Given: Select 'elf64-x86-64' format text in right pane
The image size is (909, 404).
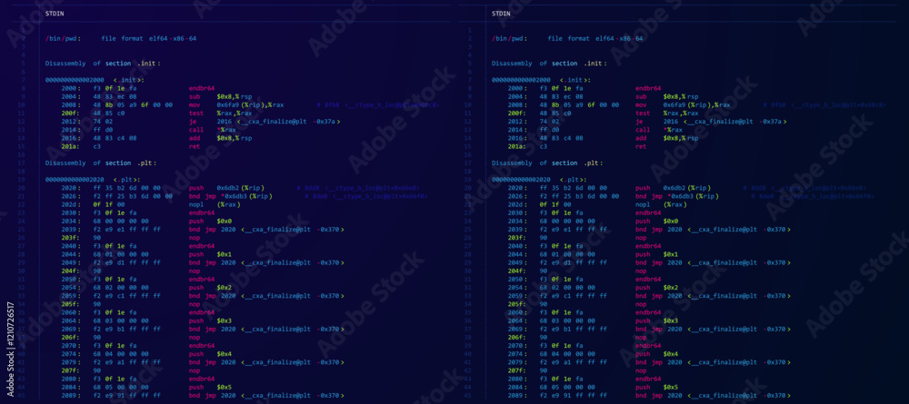Looking at the screenshot, I should [619, 39].
